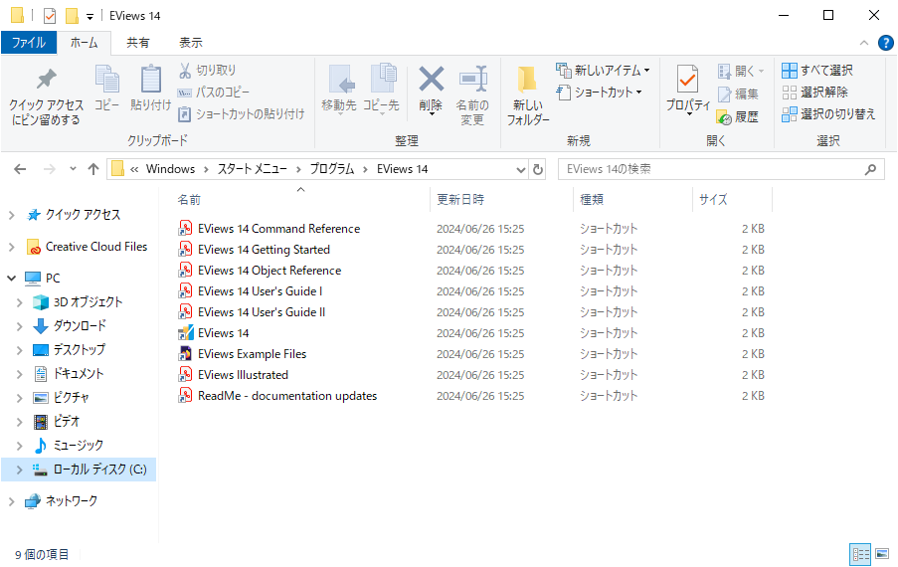
Task: Click the Back navigation arrow
Action: click(20, 169)
